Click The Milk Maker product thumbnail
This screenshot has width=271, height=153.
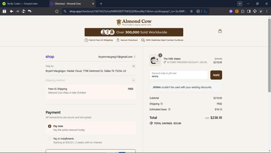(155, 60)
